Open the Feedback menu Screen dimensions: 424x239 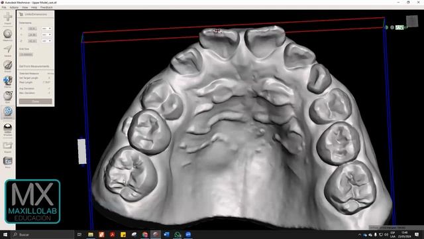pyautogui.click(x=46, y=7)
